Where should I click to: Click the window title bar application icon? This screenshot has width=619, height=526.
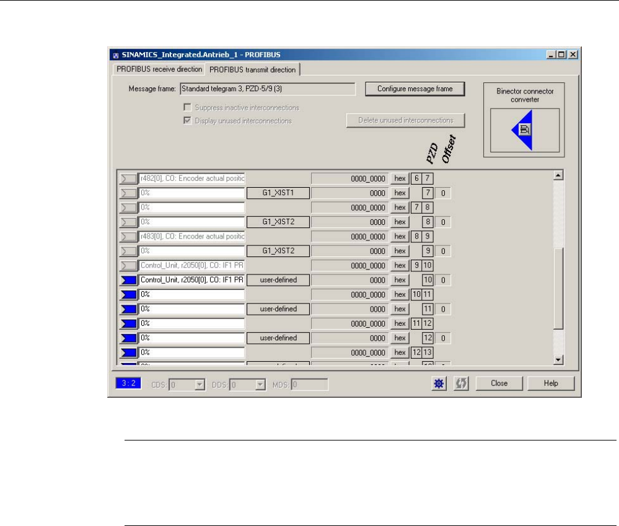(x=116, y=55)
